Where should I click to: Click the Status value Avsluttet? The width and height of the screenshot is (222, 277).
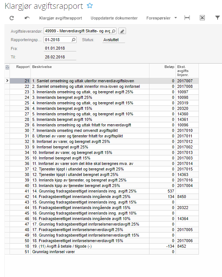click(111, 40)
